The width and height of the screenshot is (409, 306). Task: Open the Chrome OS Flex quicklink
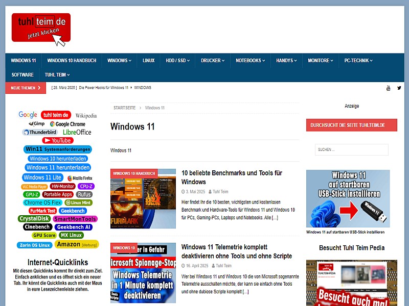pos(43,202)
